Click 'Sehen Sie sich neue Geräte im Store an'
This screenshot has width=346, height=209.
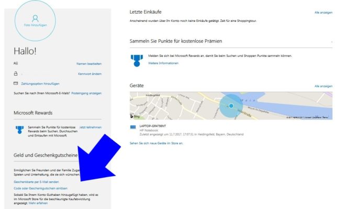156,143
